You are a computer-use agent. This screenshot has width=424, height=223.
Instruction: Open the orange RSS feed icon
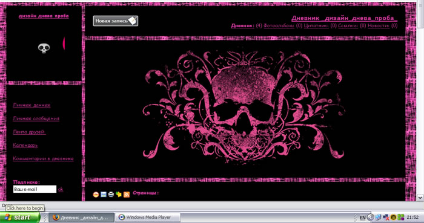[x=126, y=195]
